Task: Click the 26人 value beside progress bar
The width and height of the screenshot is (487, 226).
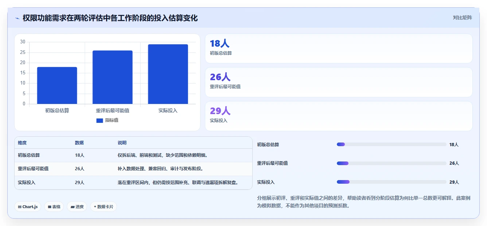Action: (454, 163)
